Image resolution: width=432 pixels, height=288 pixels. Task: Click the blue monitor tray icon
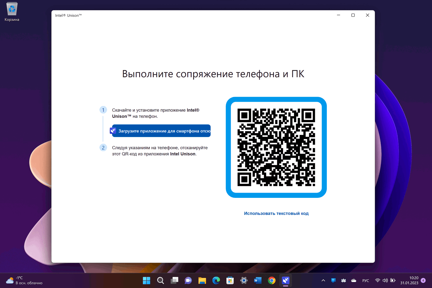pyautogui.click(x=334, y=280)
